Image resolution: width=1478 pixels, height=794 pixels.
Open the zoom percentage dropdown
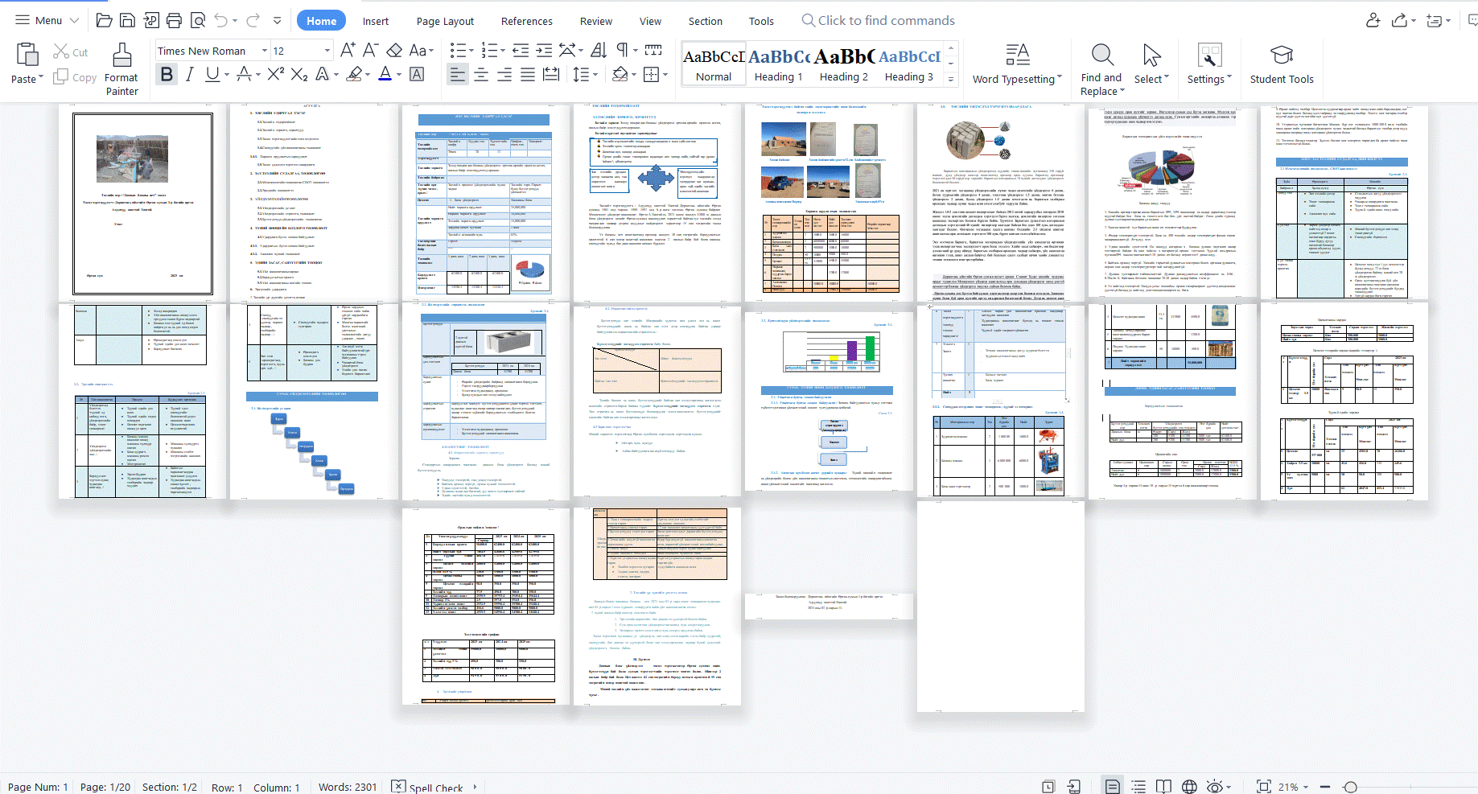coord(1306,787)
